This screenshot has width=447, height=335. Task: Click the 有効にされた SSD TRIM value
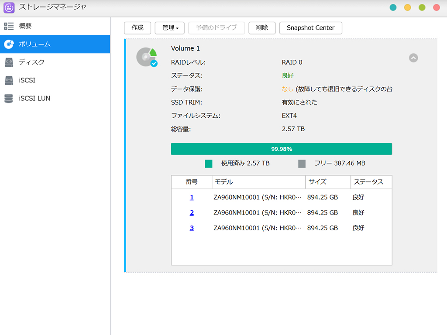299,102
